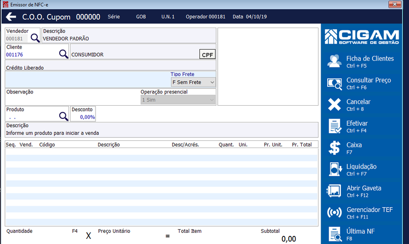Click the Data 04/10/19 header text
Screen dimensions: 409x244
point(249,17)
